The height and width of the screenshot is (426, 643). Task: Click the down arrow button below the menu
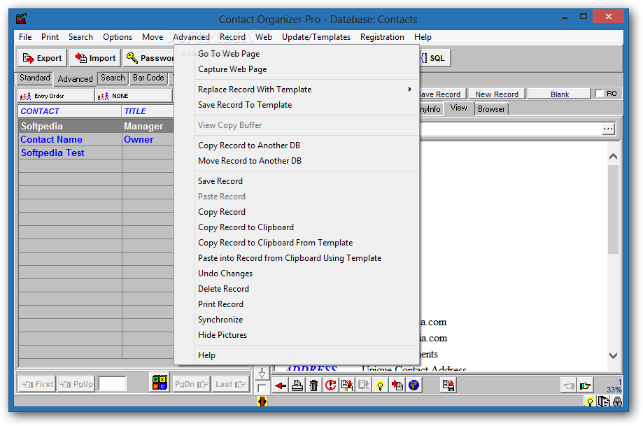pos(262,374)
